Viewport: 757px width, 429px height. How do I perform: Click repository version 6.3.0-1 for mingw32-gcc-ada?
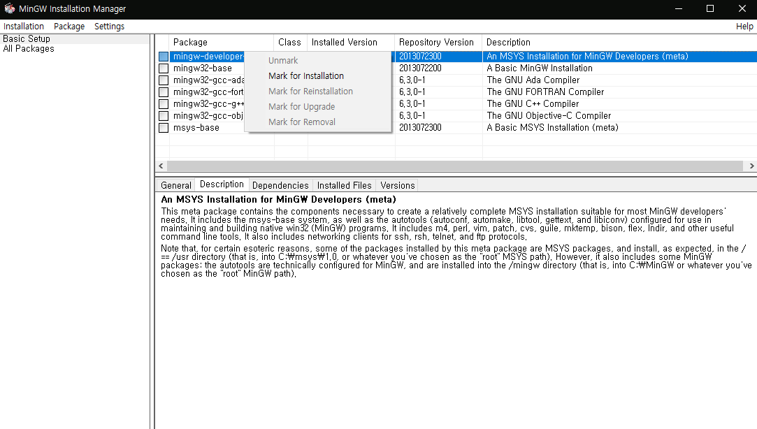pyautogui.click(x=412, y=80)
